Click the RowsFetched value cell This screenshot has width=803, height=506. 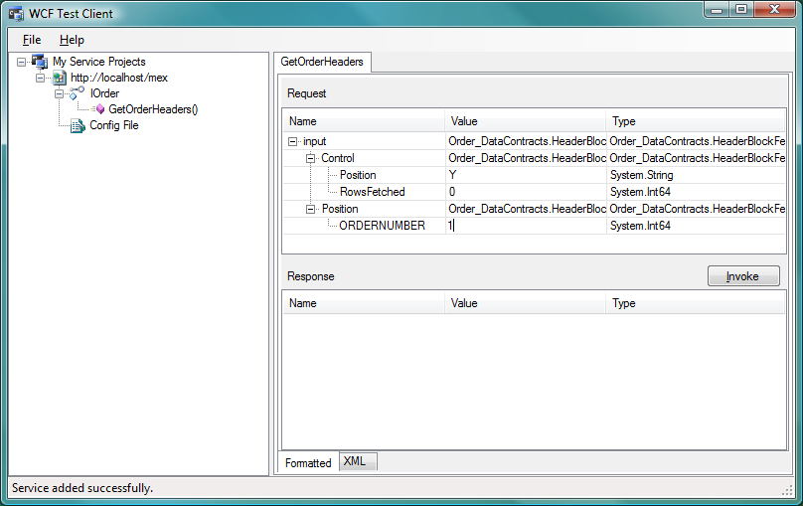(525, 192)
